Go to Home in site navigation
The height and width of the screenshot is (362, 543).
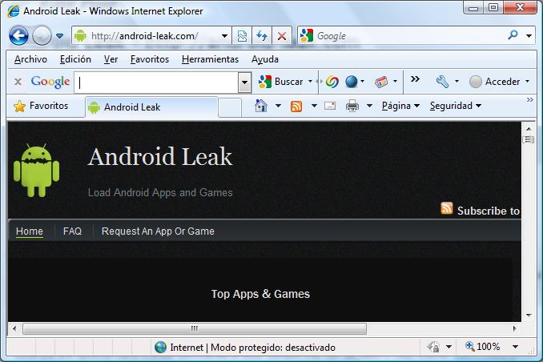(30, 231)
